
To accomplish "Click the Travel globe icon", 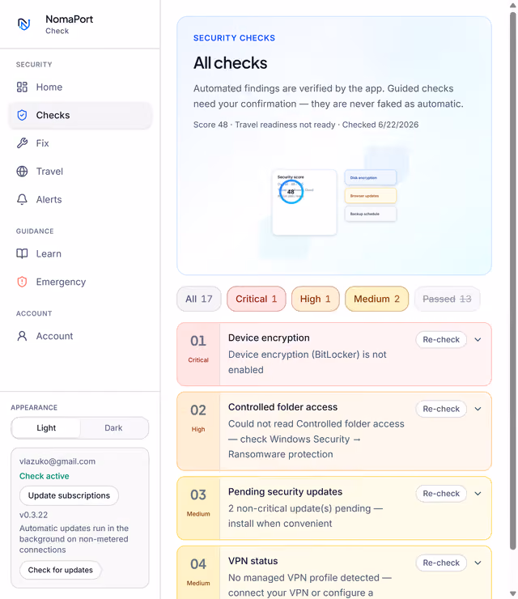I will pyautogui.click(x=22, y=171).
